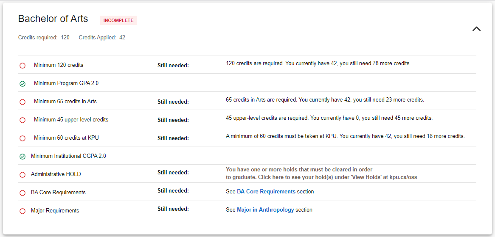Click the red circle beside Administrative HOLD
Image resolution: width=495 pixels, height=237 pixels.
(22, 175)
